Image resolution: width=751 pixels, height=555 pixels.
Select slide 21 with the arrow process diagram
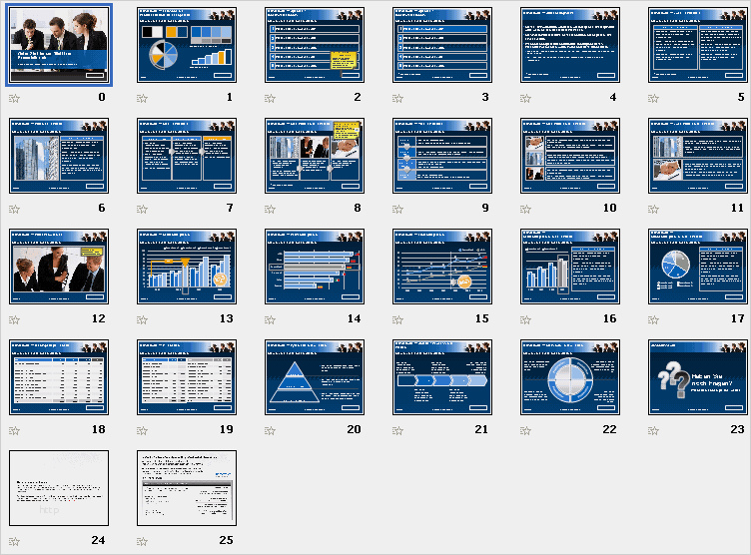442,376
